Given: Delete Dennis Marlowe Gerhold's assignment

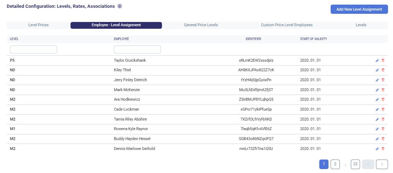Looking at the screenshot, I should tap(383, 149).
